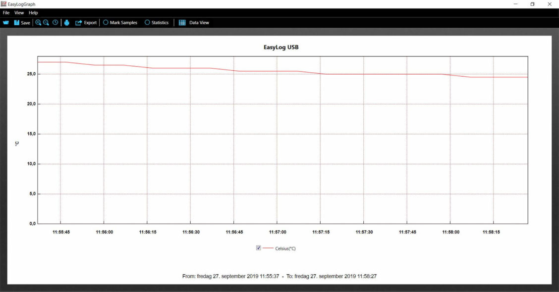Screen dimensions: 559x292
Task: Toggle the Mark Samples option
Action: pos(106,23)
